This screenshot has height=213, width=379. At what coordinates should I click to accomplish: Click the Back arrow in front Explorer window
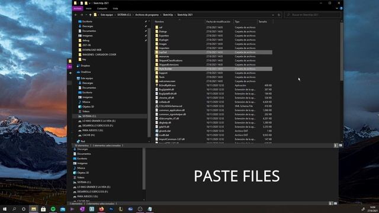(x=76, y=15)
